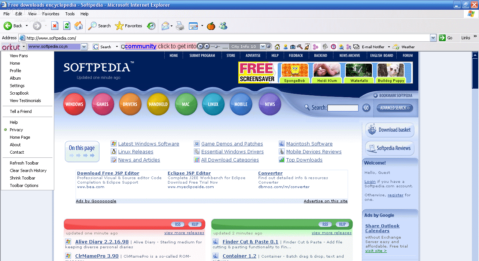Image resolution: width=479 pixels, height=261 pixels.
Task: Open the City Info 10 station dropdown
Action: (x=263, y=46)
